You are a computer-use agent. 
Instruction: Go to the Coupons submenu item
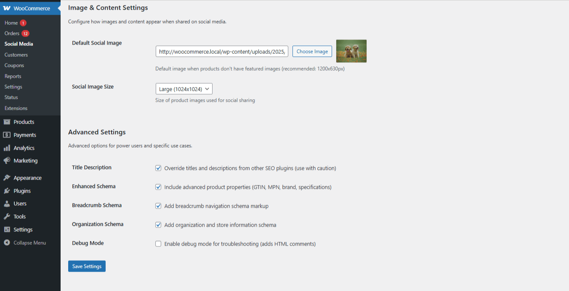tap(14, 66)
